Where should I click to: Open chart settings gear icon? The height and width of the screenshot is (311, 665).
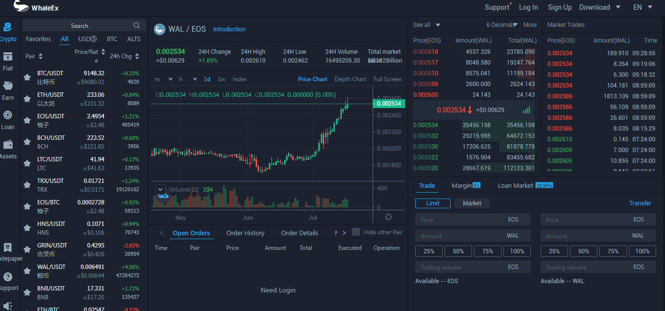(389, 217)
